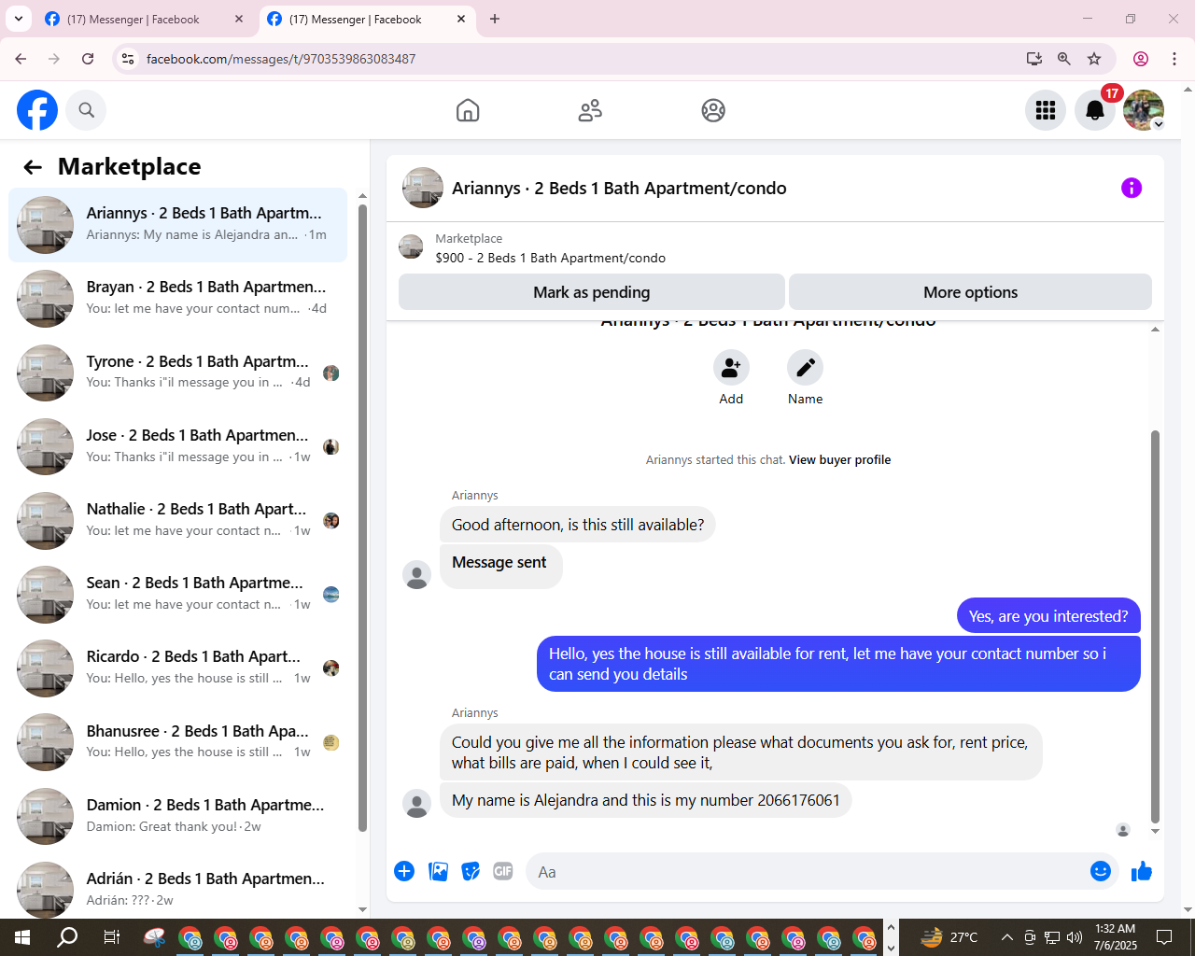Open the $900 Marketplace listing link

click(550, 258)
